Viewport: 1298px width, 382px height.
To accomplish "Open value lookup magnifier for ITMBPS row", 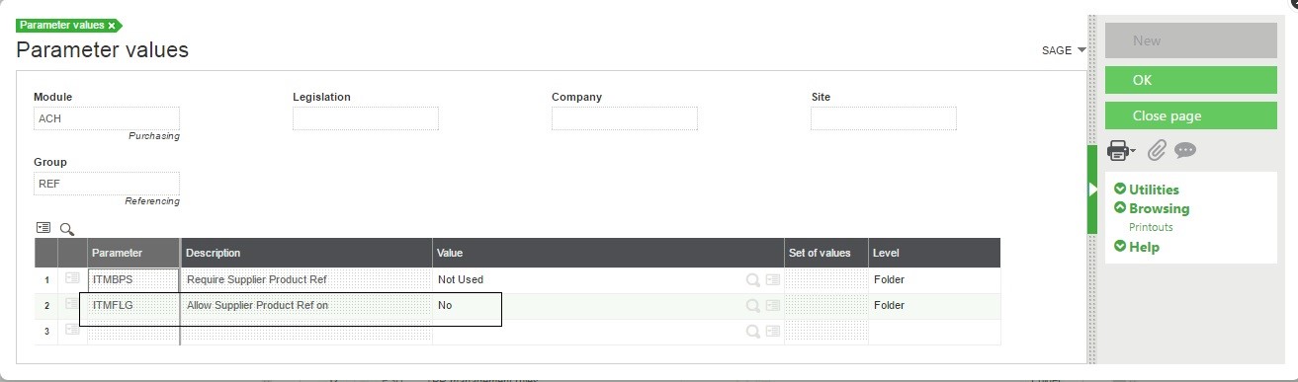I will [753, 280].
